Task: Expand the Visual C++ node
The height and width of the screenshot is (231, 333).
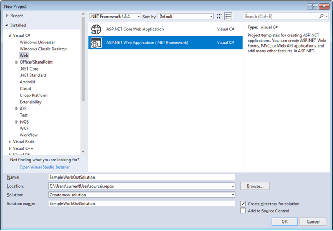Action: (x=10, y=148)
